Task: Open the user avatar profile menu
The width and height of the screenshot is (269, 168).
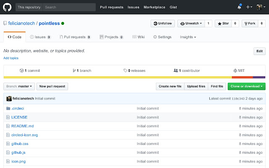Action: point(261,7)
